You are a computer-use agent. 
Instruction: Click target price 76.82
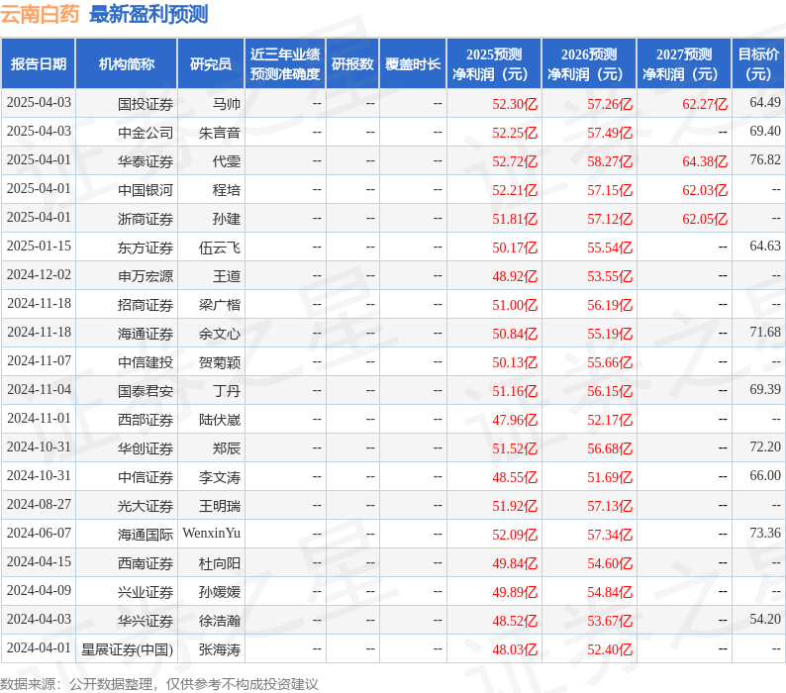[765, 160]
